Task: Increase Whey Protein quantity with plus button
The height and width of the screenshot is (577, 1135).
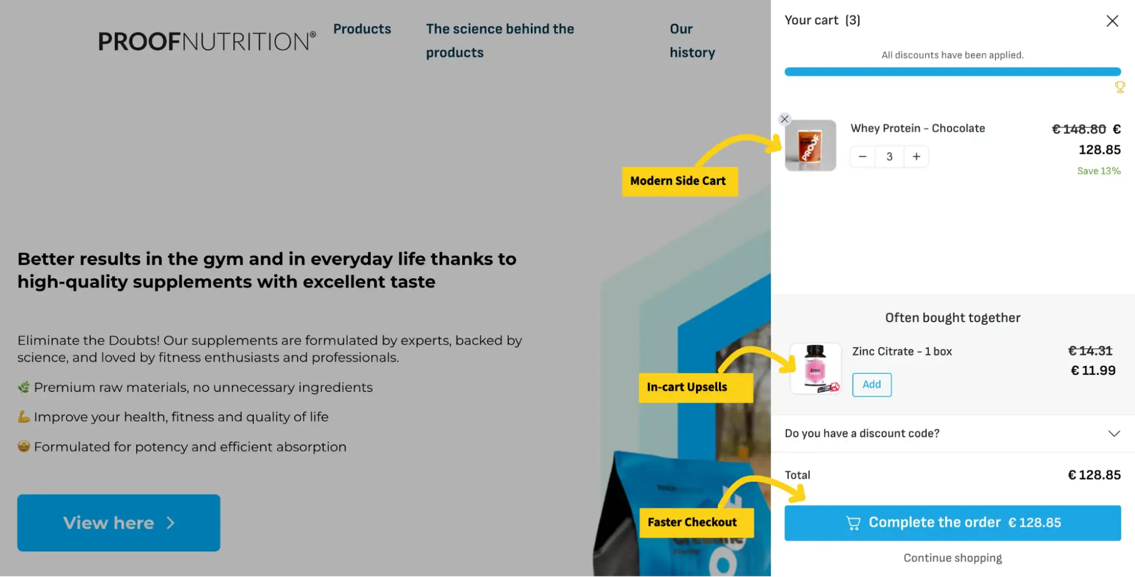Action: (x=916, y=157)
